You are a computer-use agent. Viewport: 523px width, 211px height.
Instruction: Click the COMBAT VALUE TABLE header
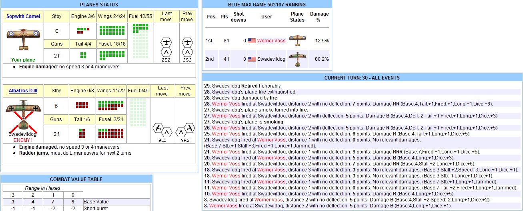76,179
